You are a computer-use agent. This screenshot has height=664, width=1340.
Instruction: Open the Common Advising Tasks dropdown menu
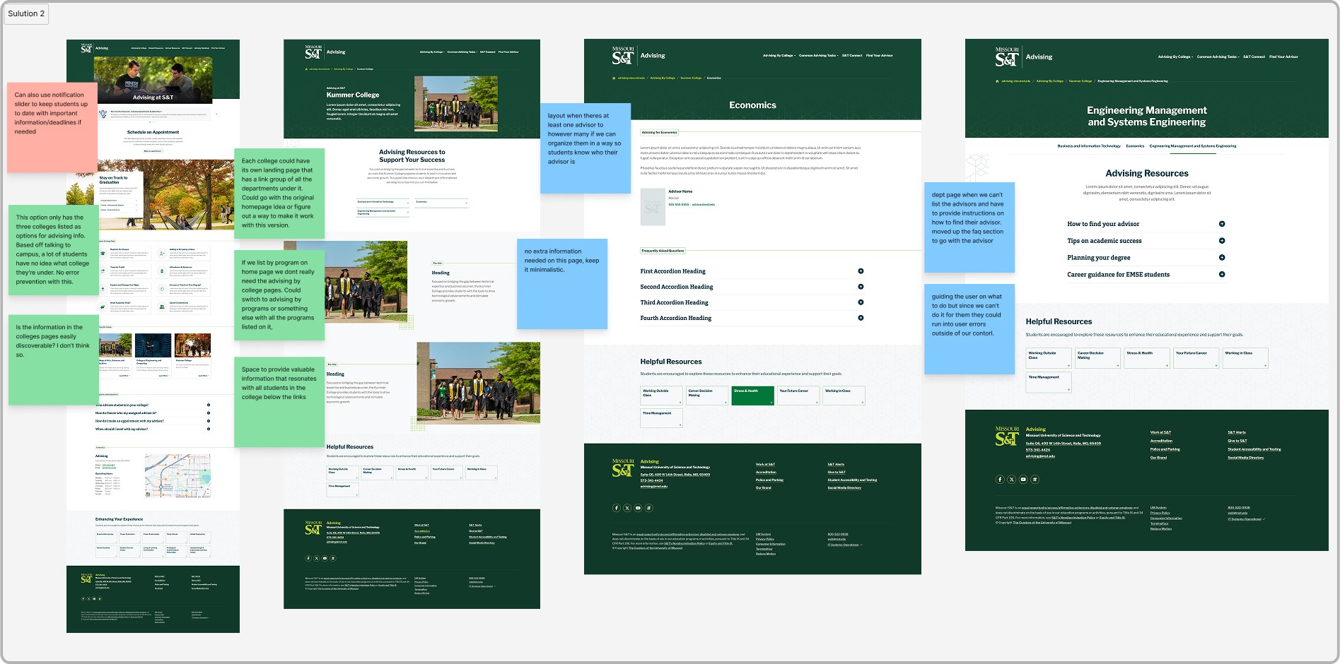click(817, 56)
